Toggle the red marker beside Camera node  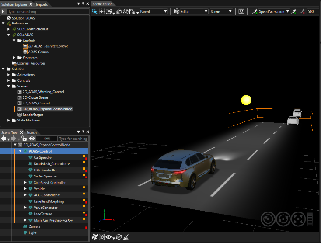pos(87,227)
